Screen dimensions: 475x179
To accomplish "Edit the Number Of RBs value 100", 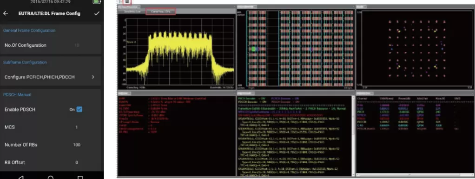I will point(77,145).
